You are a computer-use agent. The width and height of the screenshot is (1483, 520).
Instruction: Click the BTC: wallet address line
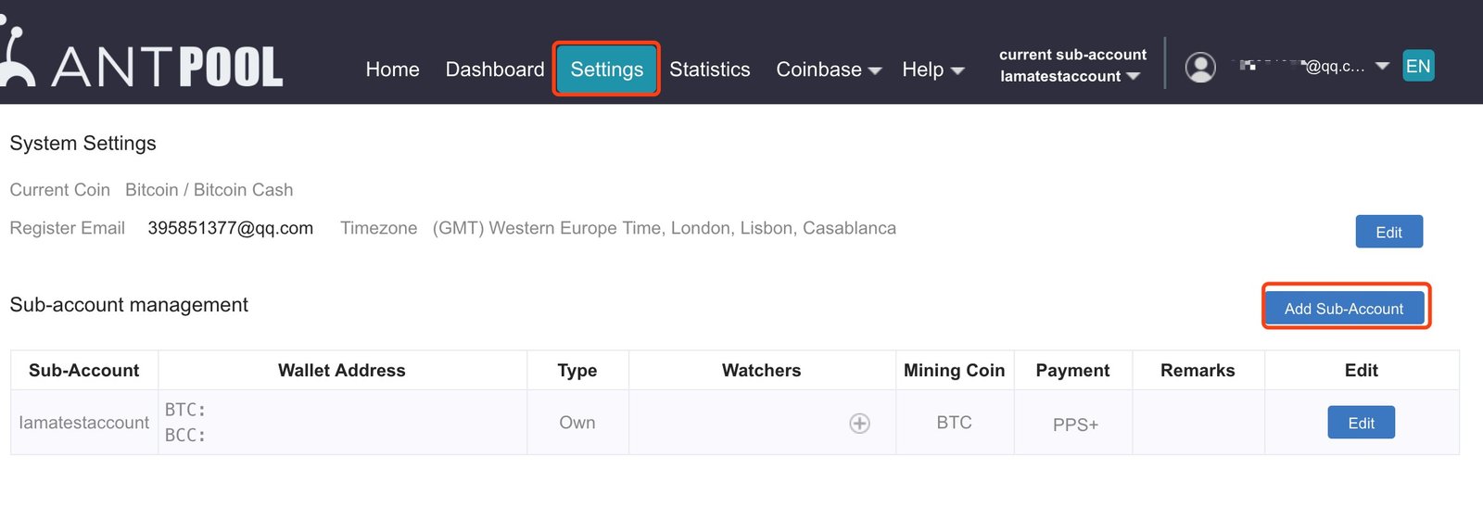pos(185,410)
